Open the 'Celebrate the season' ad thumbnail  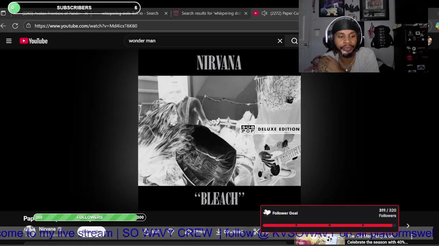320,240
